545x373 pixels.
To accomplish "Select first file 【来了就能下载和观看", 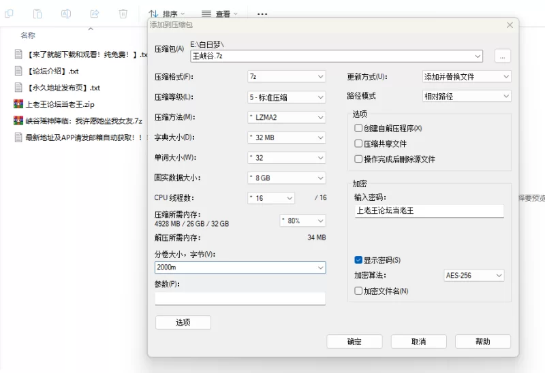I will pos(80,54).
